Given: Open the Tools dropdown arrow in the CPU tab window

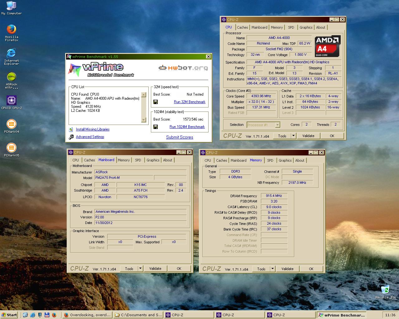Looking at the screenshot, I should (x=293, y=136).
